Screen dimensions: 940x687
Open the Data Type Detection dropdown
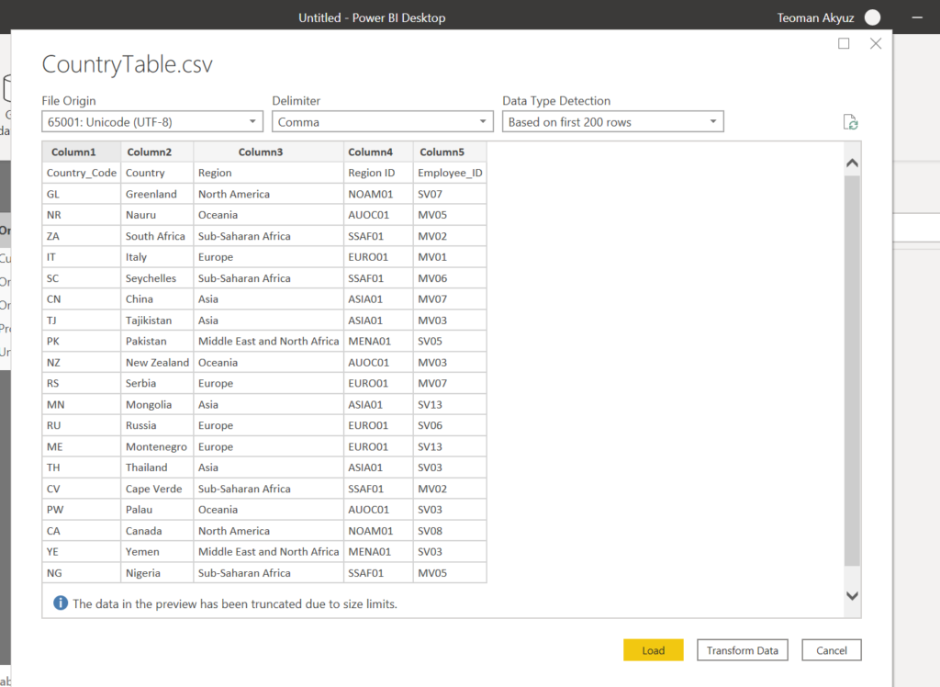pyautogui.click(x=612, y=122)
